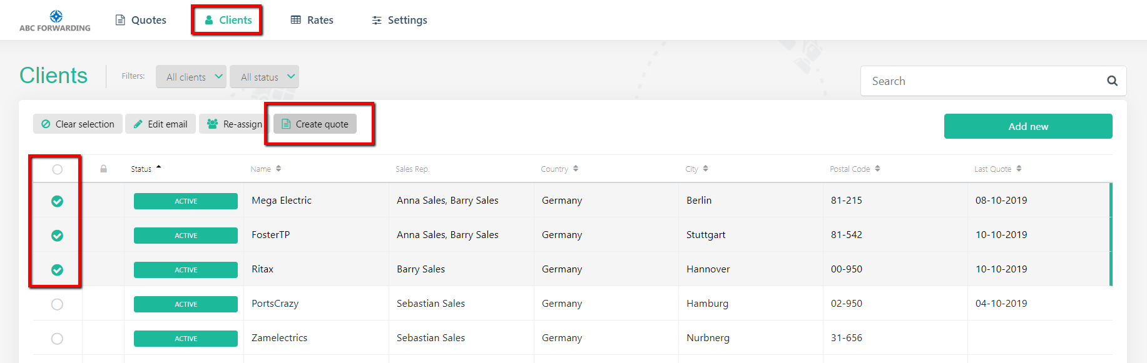Click the Mega Electric ACTIVE status badge
This screenshot has height=363, width=1147.
tap(186, 201)
